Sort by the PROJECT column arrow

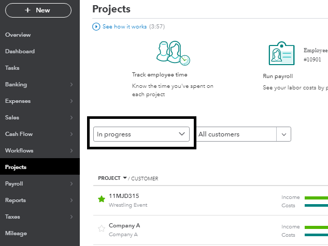pos(125,178)
